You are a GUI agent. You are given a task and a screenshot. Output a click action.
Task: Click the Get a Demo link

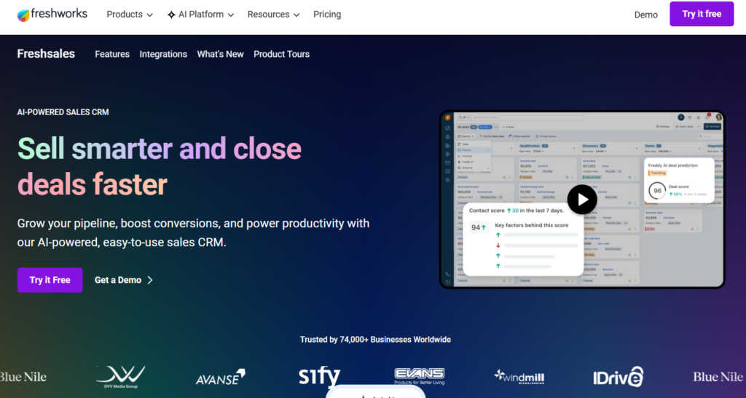pos(124,280)
